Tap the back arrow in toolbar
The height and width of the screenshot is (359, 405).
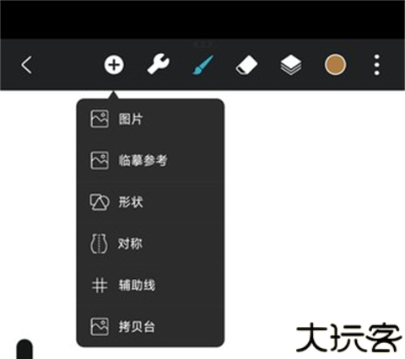(26, 65)
